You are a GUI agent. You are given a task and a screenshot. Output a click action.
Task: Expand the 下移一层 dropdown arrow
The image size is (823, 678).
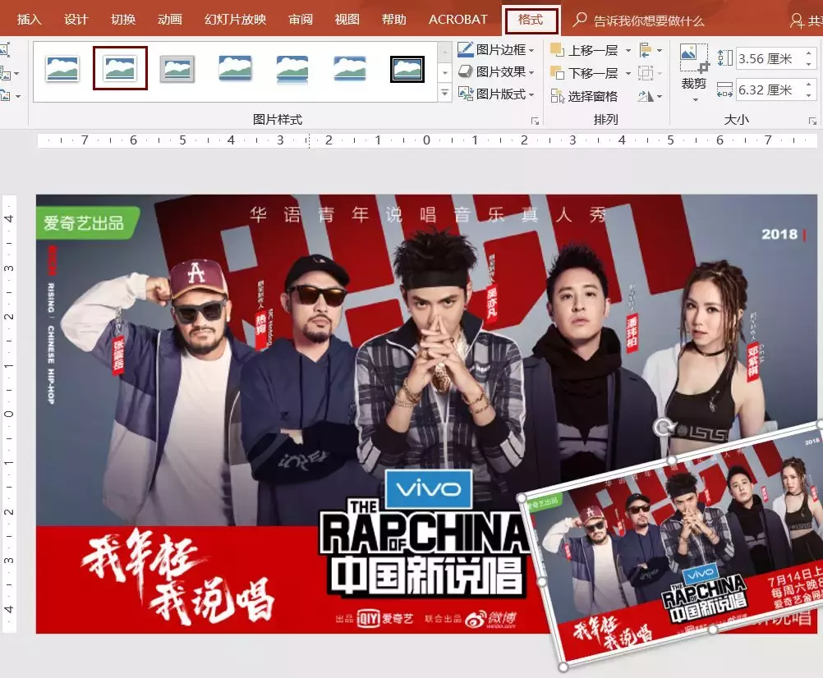(x=628, y=73)
